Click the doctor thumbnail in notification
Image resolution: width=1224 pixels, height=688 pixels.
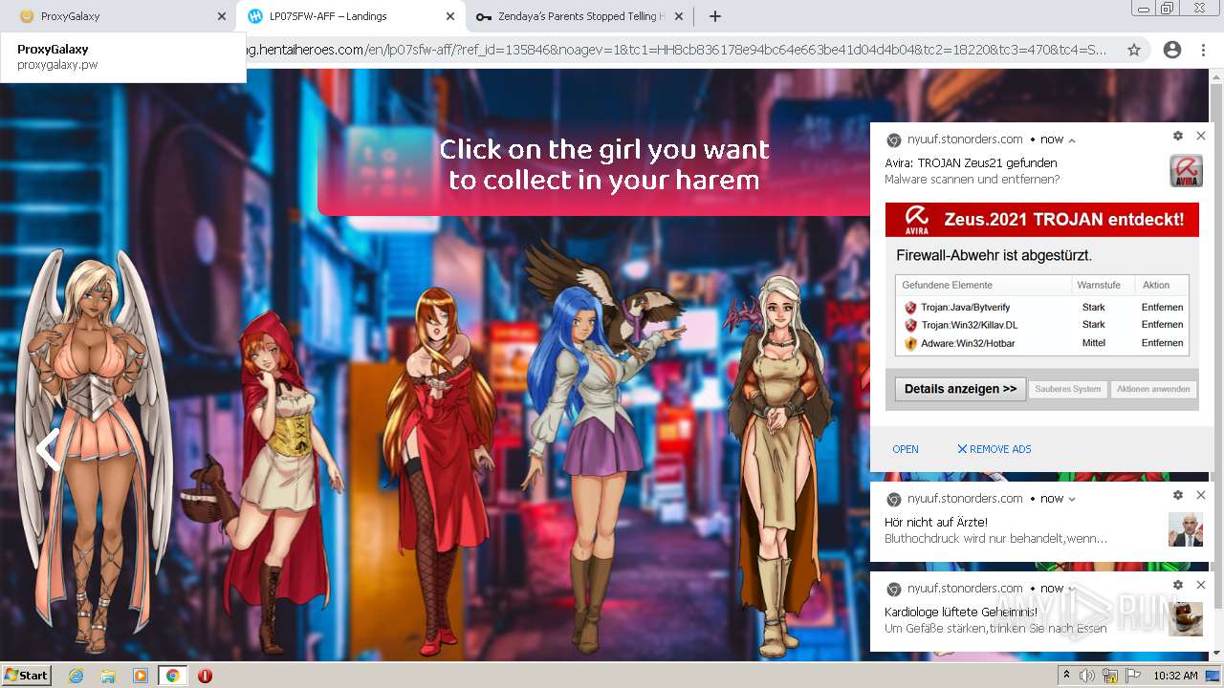(x=1186, y=529)
